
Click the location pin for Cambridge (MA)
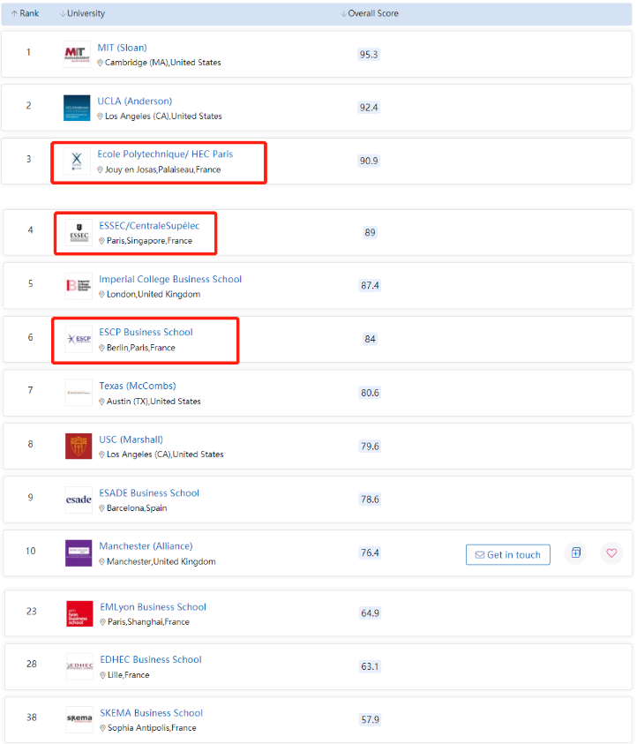point(100,63)
